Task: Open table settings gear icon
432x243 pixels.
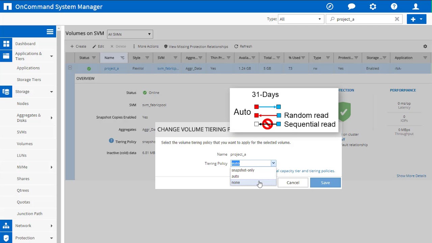Action: [425, 46]
